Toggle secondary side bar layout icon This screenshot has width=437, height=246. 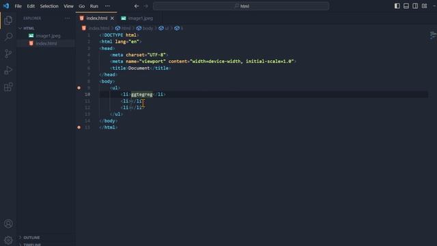tap(415, 6)
